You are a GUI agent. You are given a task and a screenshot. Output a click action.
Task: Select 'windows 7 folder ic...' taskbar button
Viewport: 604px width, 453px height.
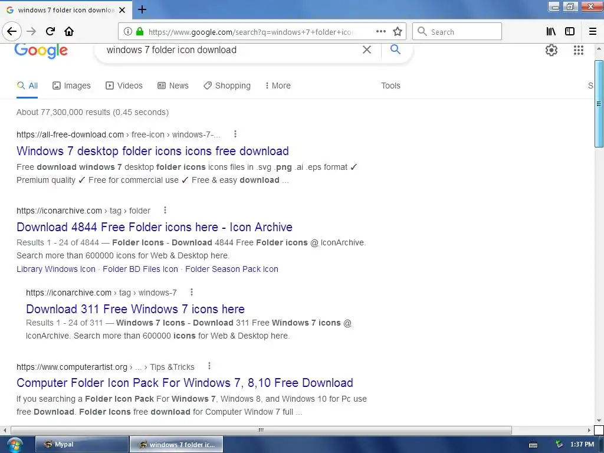tap(176, 445)
